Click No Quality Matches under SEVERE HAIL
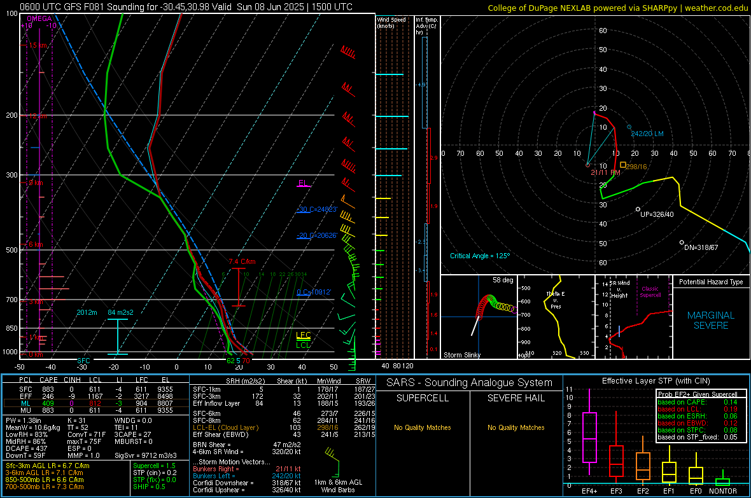Viewport: 751px width, 498px height. (516, 427)
